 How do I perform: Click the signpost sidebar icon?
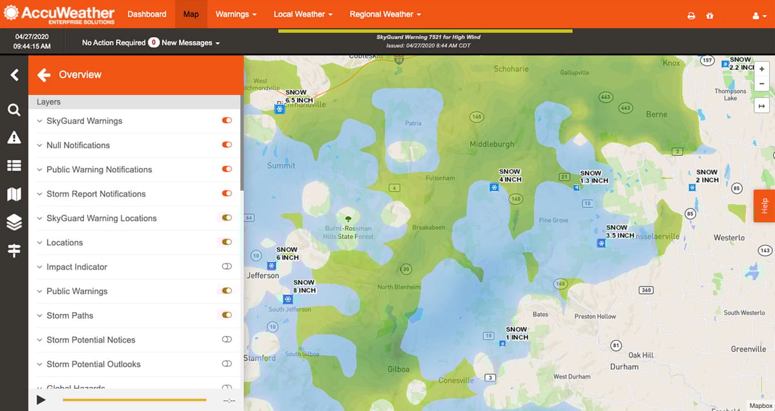pyautogui.click(x=14, y=251)
